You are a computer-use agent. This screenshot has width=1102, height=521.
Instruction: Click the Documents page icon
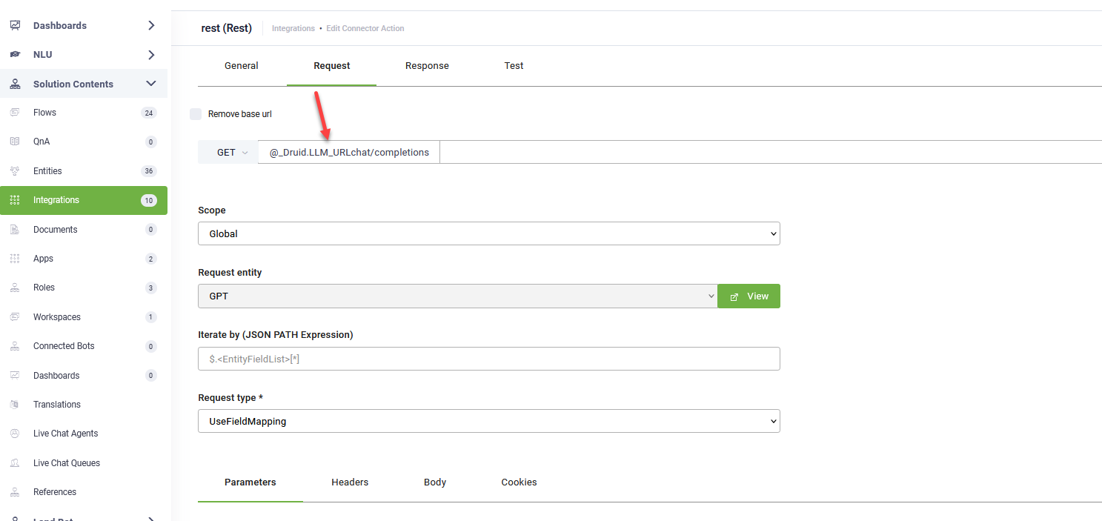(x=15, y=230)
